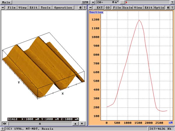This screenshot has width=175, height=131.
Task: Open the Optio menu in Section window
Action: 159,7
